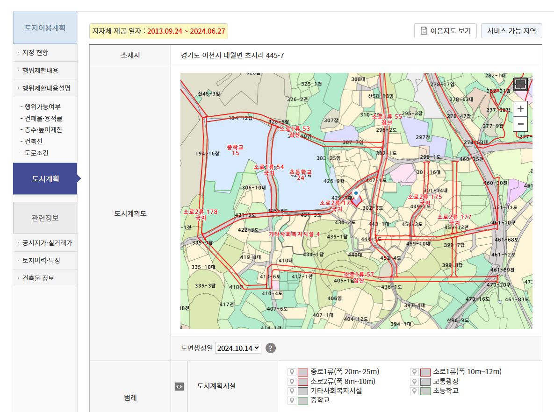Click the 중학교 15 map label
The image size is (554, 412).
235,150
